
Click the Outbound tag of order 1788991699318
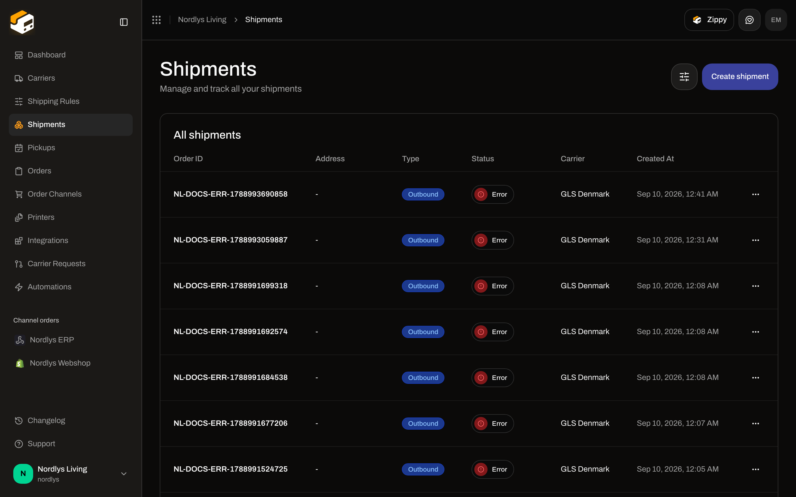coord(423,286)
